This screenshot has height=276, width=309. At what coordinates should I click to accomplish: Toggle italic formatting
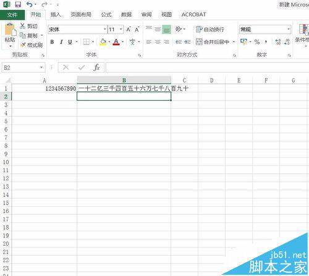coord(61,42)
